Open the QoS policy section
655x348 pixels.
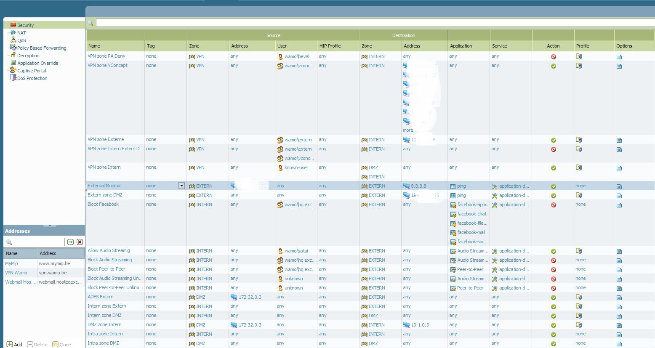coord(21,40)
